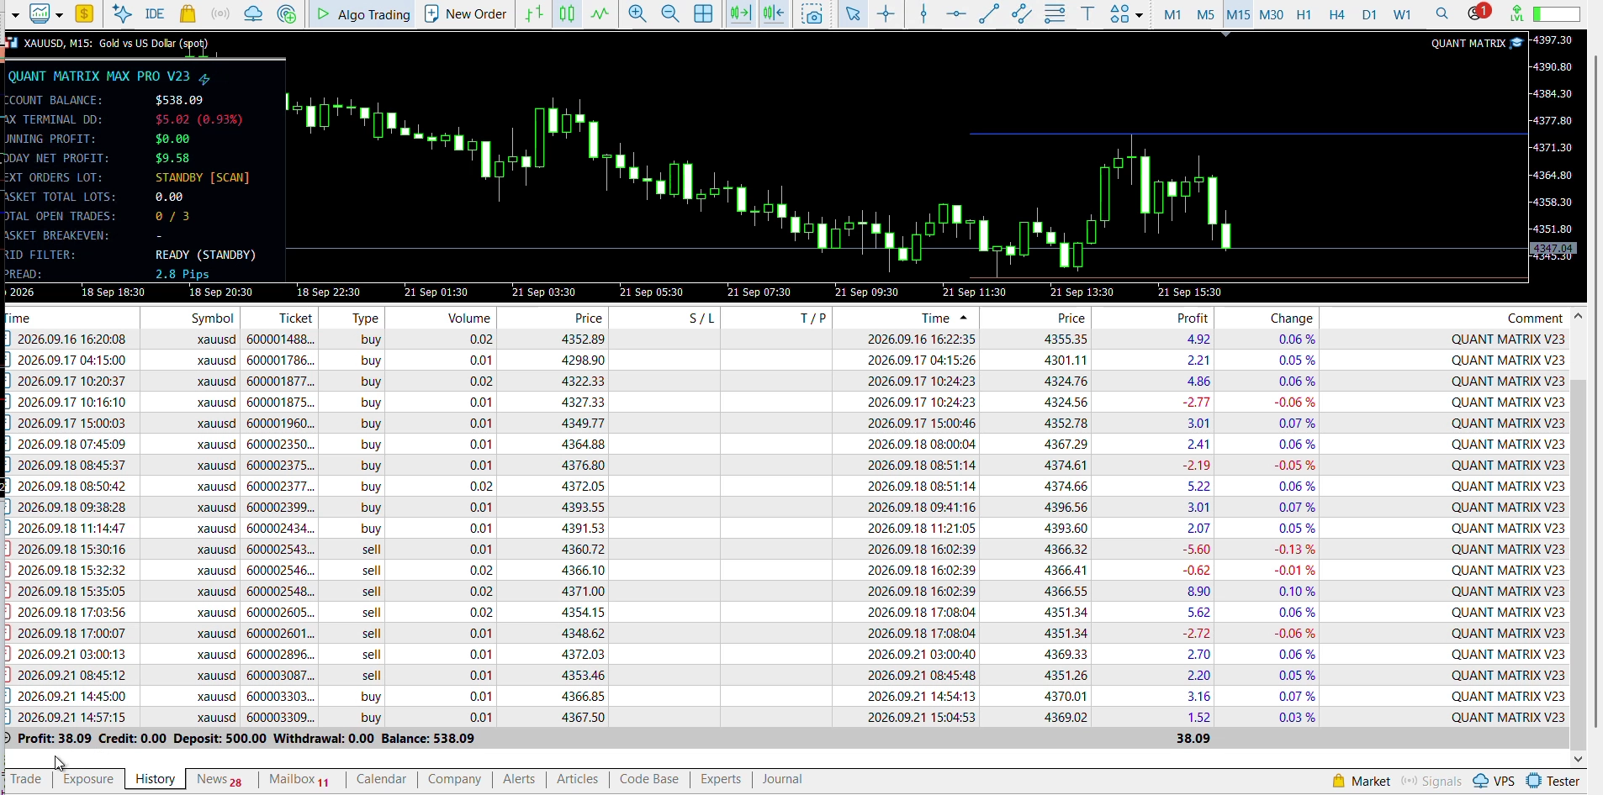Toggle chart shift from right border
Image resolution: width=1603 pixels, height=795 pixels.
coord(774,13)
